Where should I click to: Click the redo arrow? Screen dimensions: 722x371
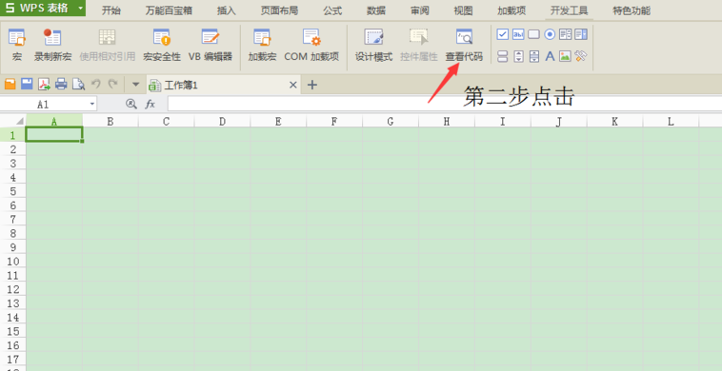[x=112, y=84]
